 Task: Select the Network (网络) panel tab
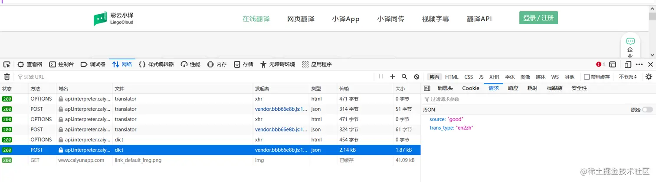(x=122, y=64)
